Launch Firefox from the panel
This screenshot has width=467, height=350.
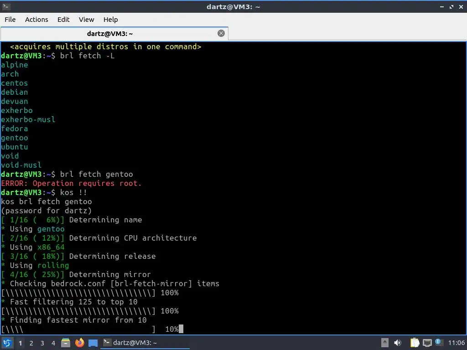(x=79, y=343)
